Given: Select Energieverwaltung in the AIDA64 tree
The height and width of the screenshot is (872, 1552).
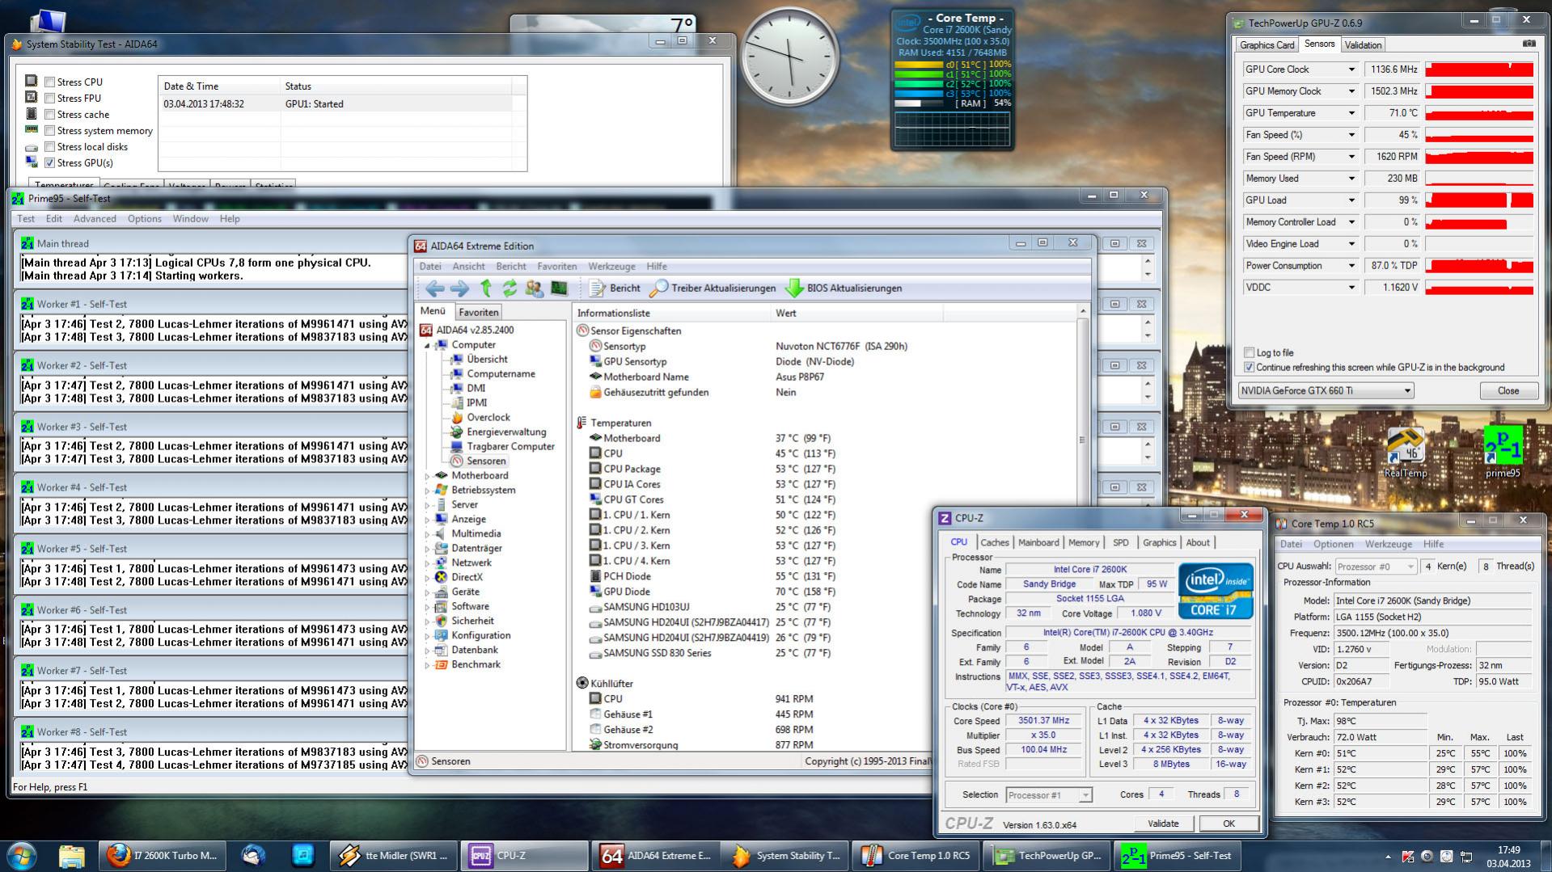Looking at the screenshot, I should pos(505,432).
